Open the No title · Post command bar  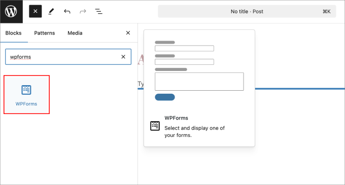point(247,12)
